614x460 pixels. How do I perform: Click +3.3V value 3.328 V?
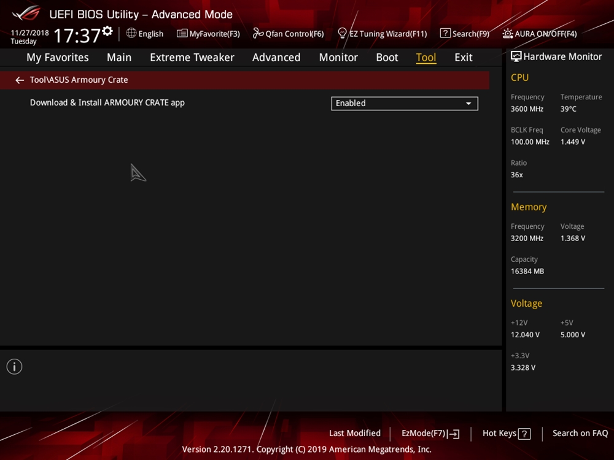(x=523, y=367)
